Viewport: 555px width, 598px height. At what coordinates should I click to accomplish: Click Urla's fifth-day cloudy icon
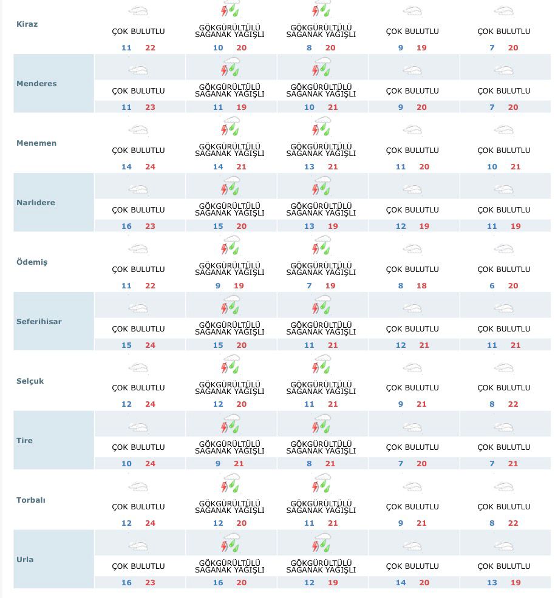[x=504, y=546]
